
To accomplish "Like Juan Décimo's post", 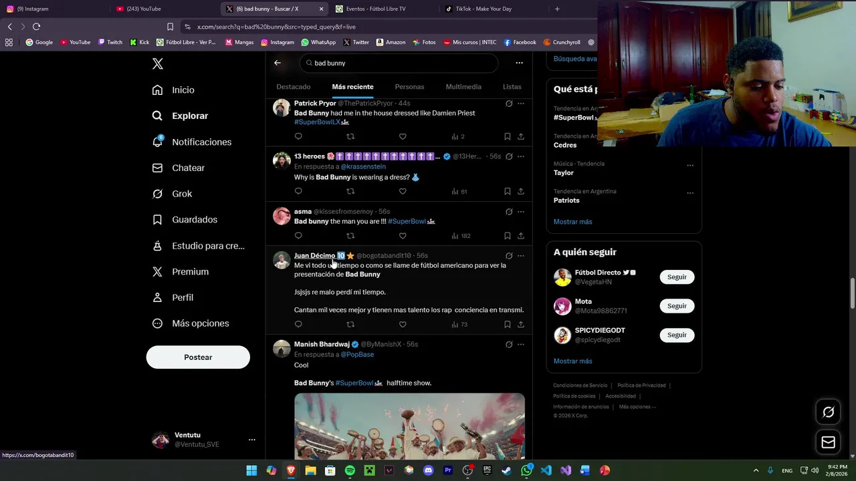I will coord(403,324).
